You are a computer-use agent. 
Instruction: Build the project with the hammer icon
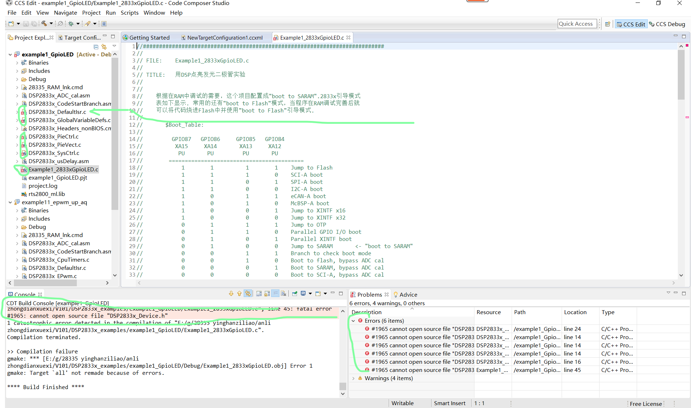(44, 24)
